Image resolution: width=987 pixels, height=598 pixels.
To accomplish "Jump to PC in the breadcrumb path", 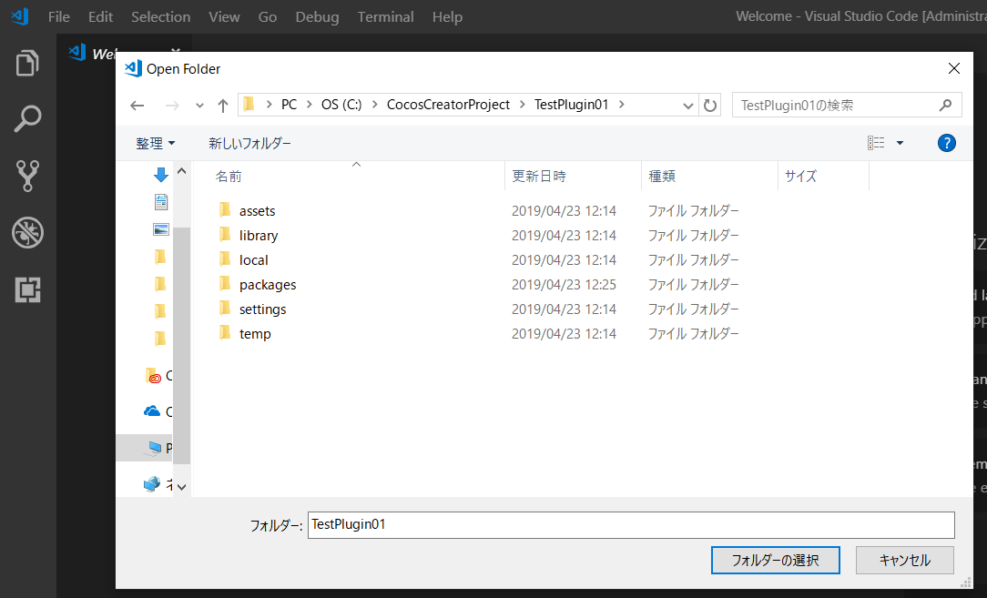I will [289, 105].
